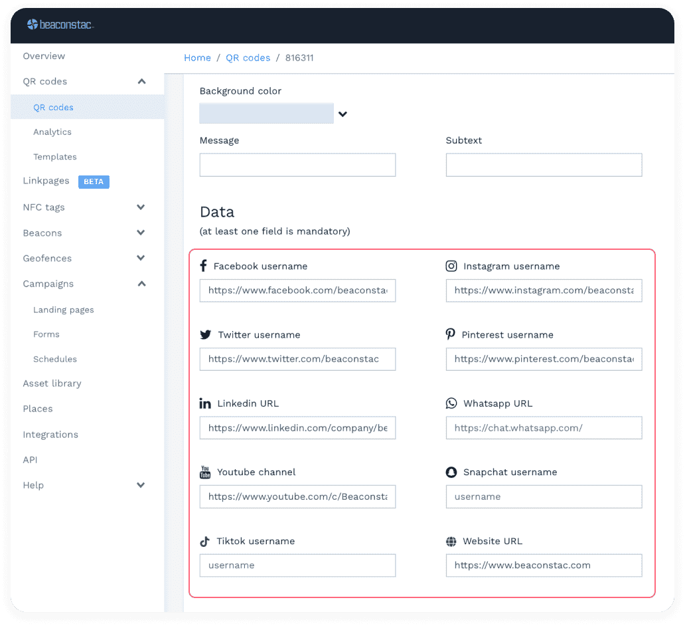685x626 pixels.
Task: Expand the Geofences section
Action: [141, 258]
